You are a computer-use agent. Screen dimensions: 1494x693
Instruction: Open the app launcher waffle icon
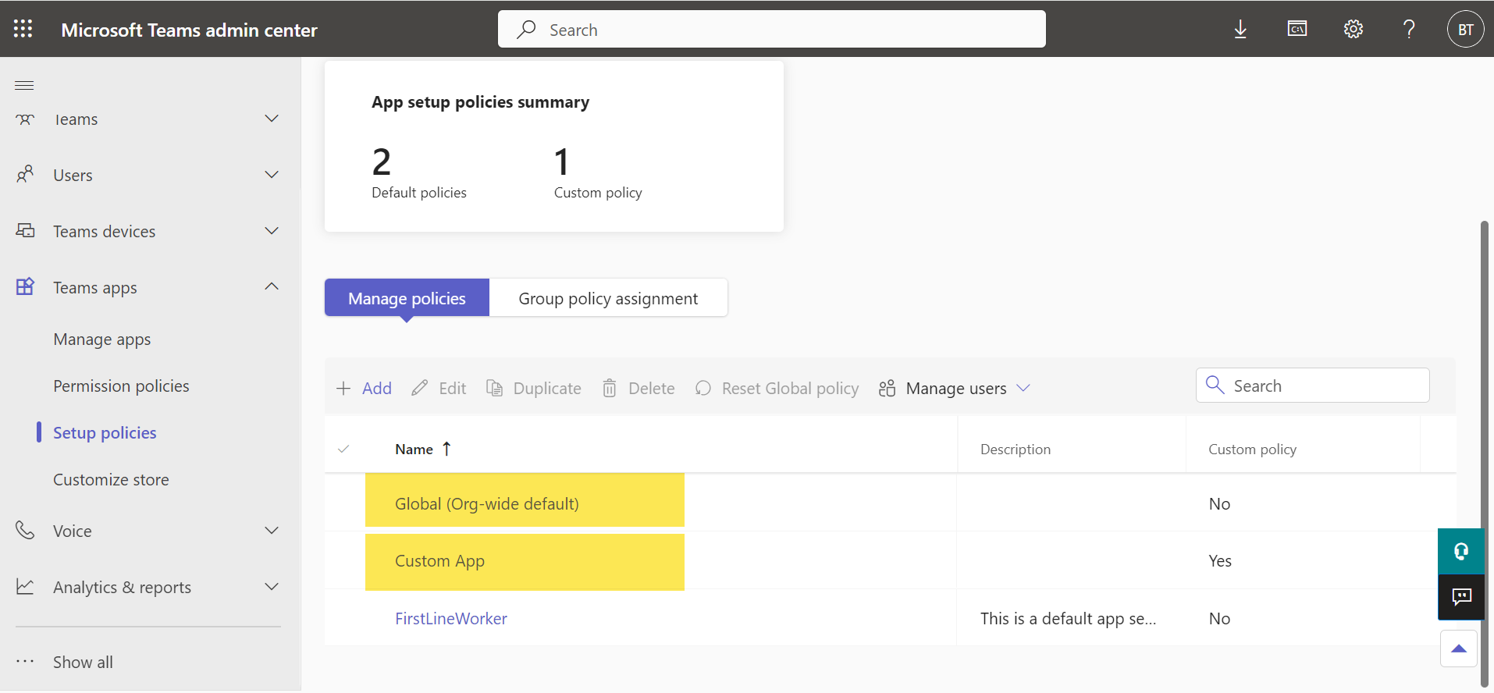click(23, 29)
